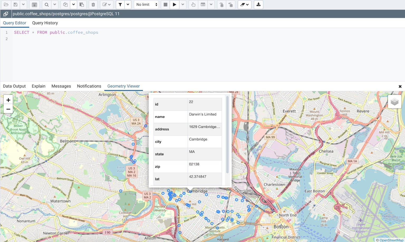Expand the save options arrow
The width and height of the screenshot is (405, 242).
[23, 4]
